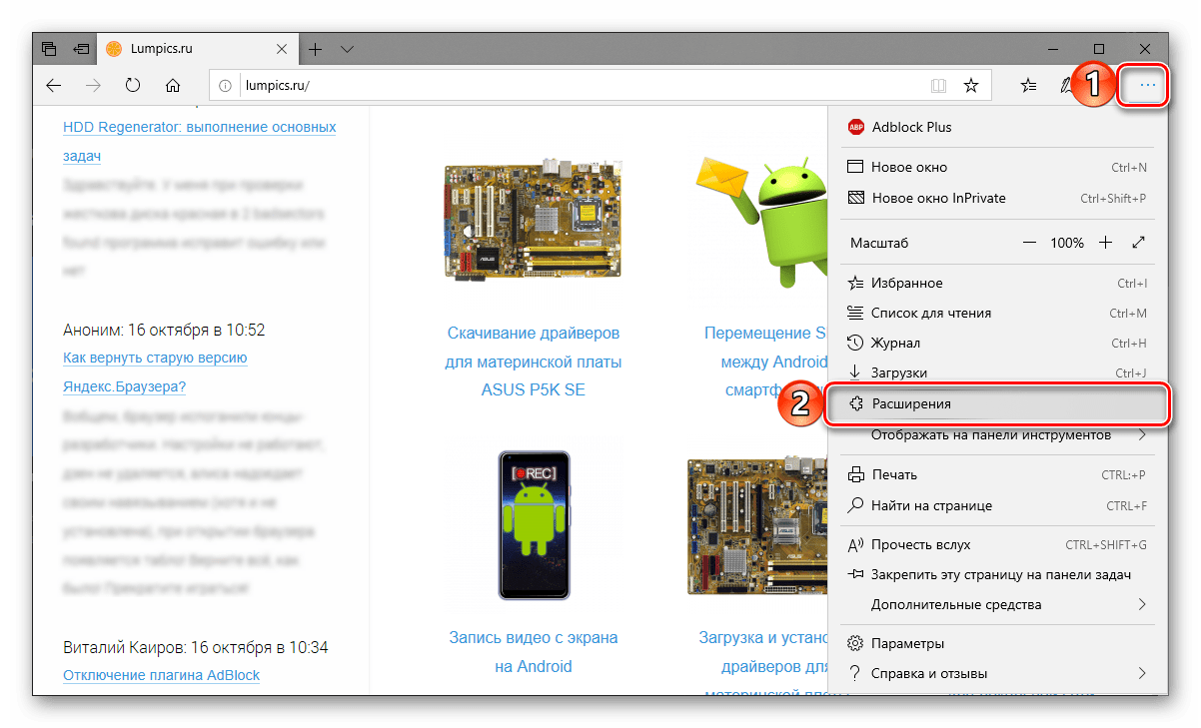
Task: Refresh the page with reload icon
Action: (133, 86)
